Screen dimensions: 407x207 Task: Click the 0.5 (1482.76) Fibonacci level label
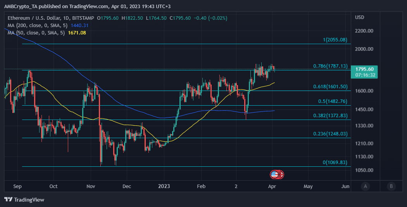(332, 101)
